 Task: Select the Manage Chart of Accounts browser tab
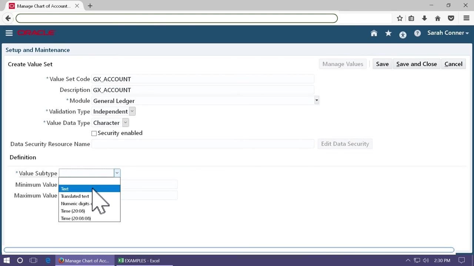pyautogui.click(x=44, y=6)
